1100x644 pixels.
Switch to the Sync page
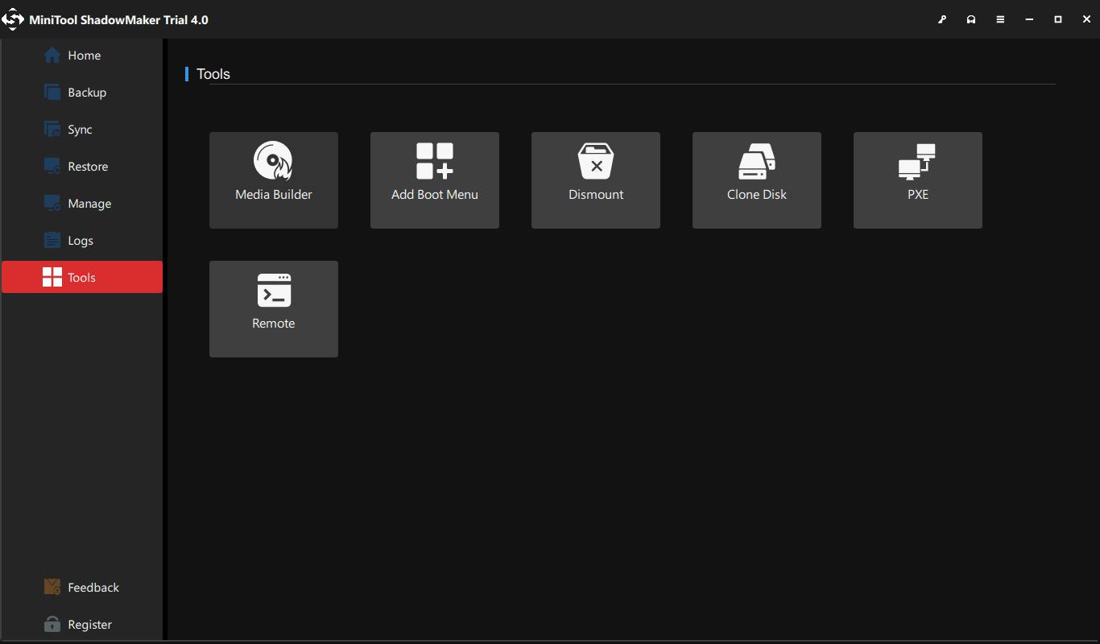(x=82, y=130)
